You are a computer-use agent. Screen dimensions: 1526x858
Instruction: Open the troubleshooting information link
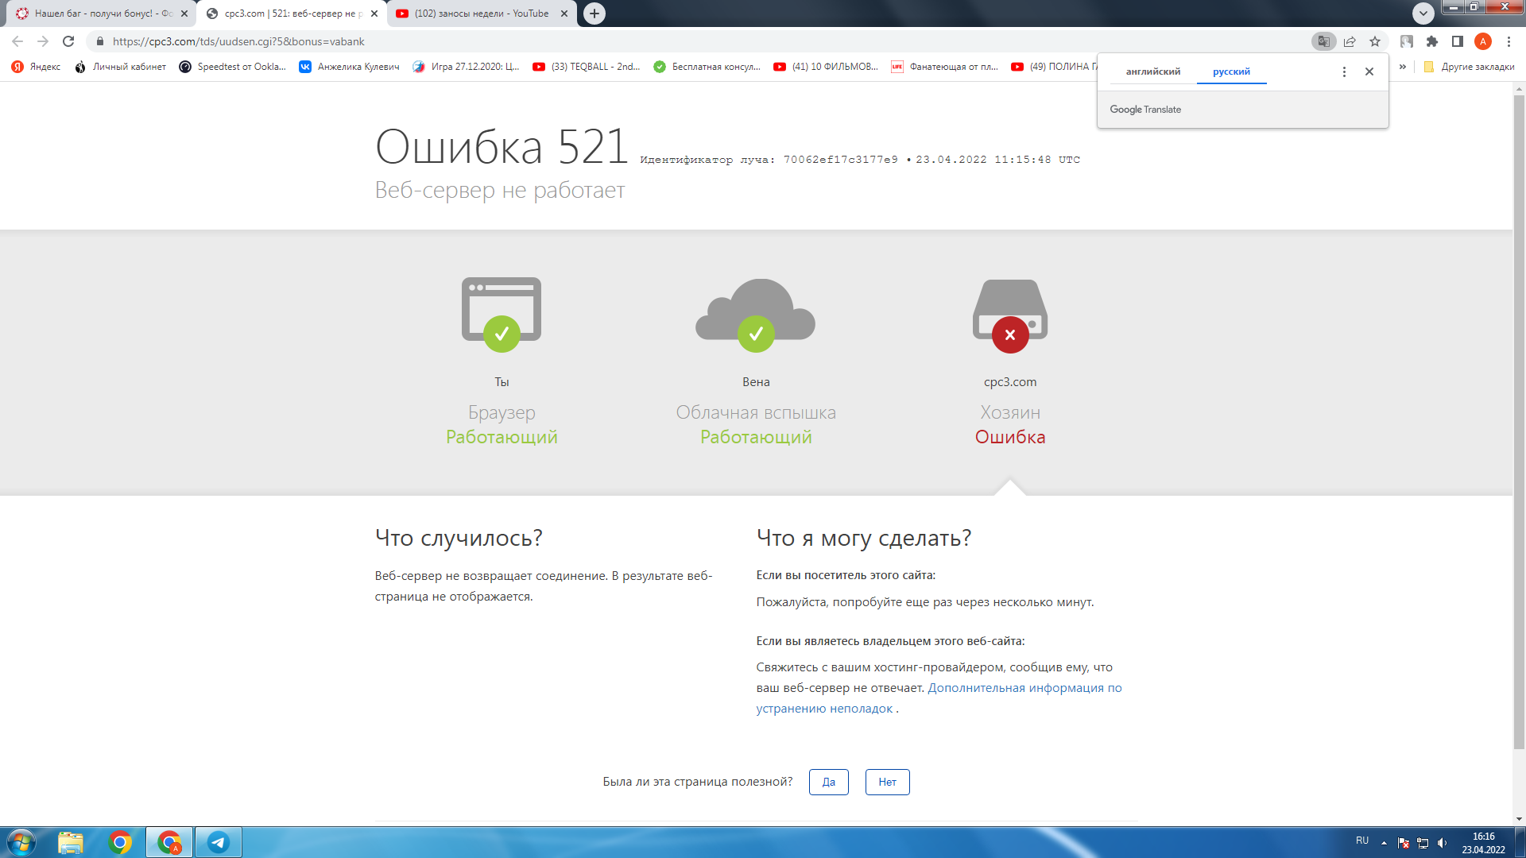point(1024,688)
